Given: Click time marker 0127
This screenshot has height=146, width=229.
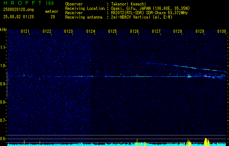Looking at the screenshot, I should (x=156, y=31).
